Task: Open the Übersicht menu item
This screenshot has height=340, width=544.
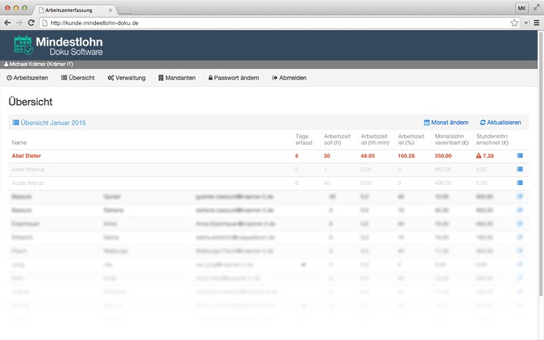Action: tap(78, 78)
